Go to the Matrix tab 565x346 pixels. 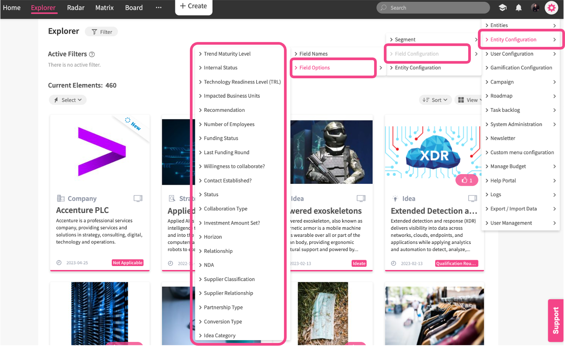click(x=104, y=8)
